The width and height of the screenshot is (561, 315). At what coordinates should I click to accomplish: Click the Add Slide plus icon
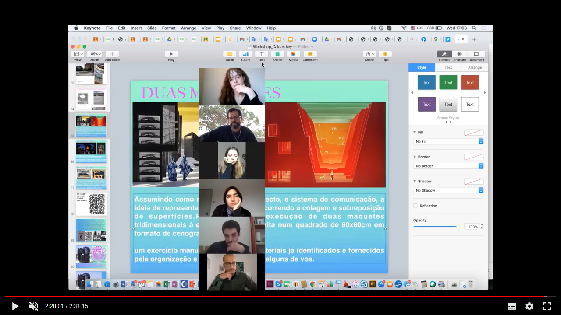(x=112, y=54)
